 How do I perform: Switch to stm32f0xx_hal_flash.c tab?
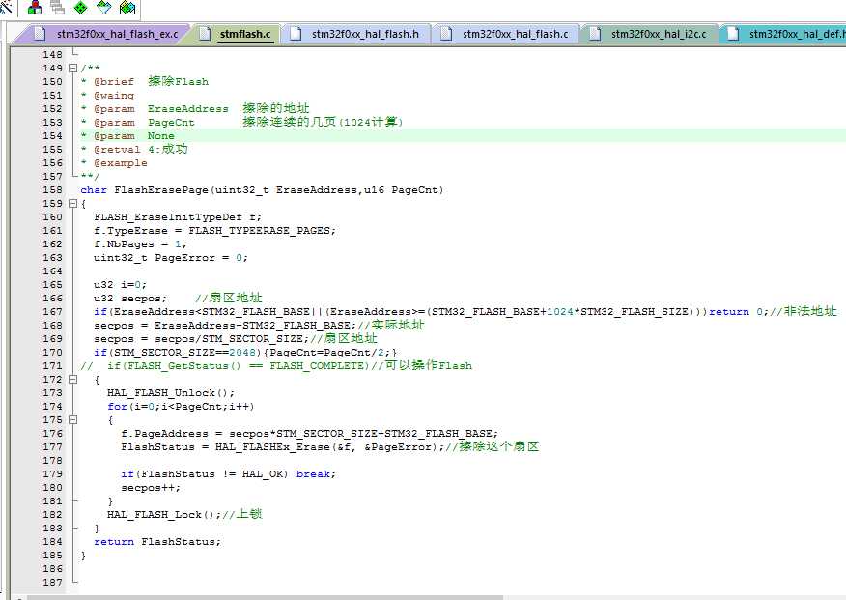click(505, 34)
